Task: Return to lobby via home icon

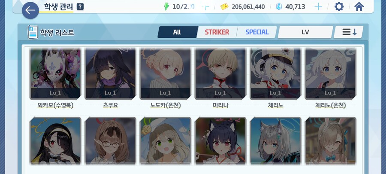Action: tap(359, 6)
